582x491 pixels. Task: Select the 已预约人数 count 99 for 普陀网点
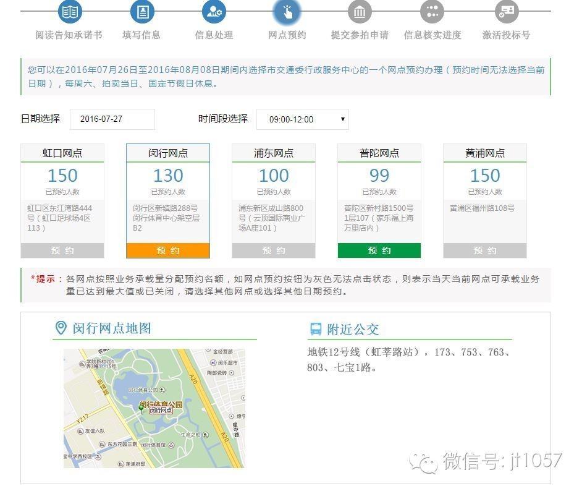(x=379, y=176)
